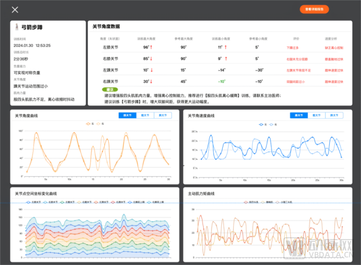The width and height of the screenshot is (361, 265).
Task: Click the 缺乏离心控制 speed analysis text
Action: (330, 47)
